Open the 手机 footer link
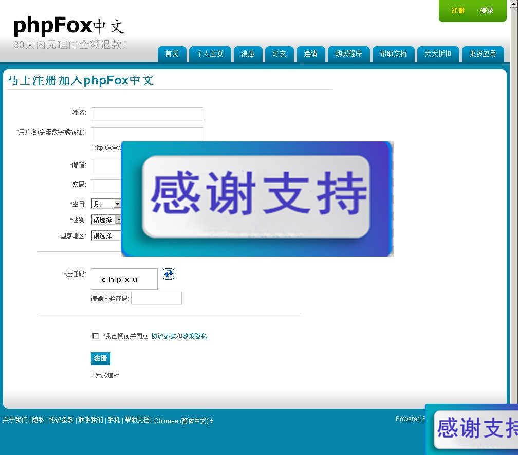The image size is (518, 455). (x=114, y=420)
